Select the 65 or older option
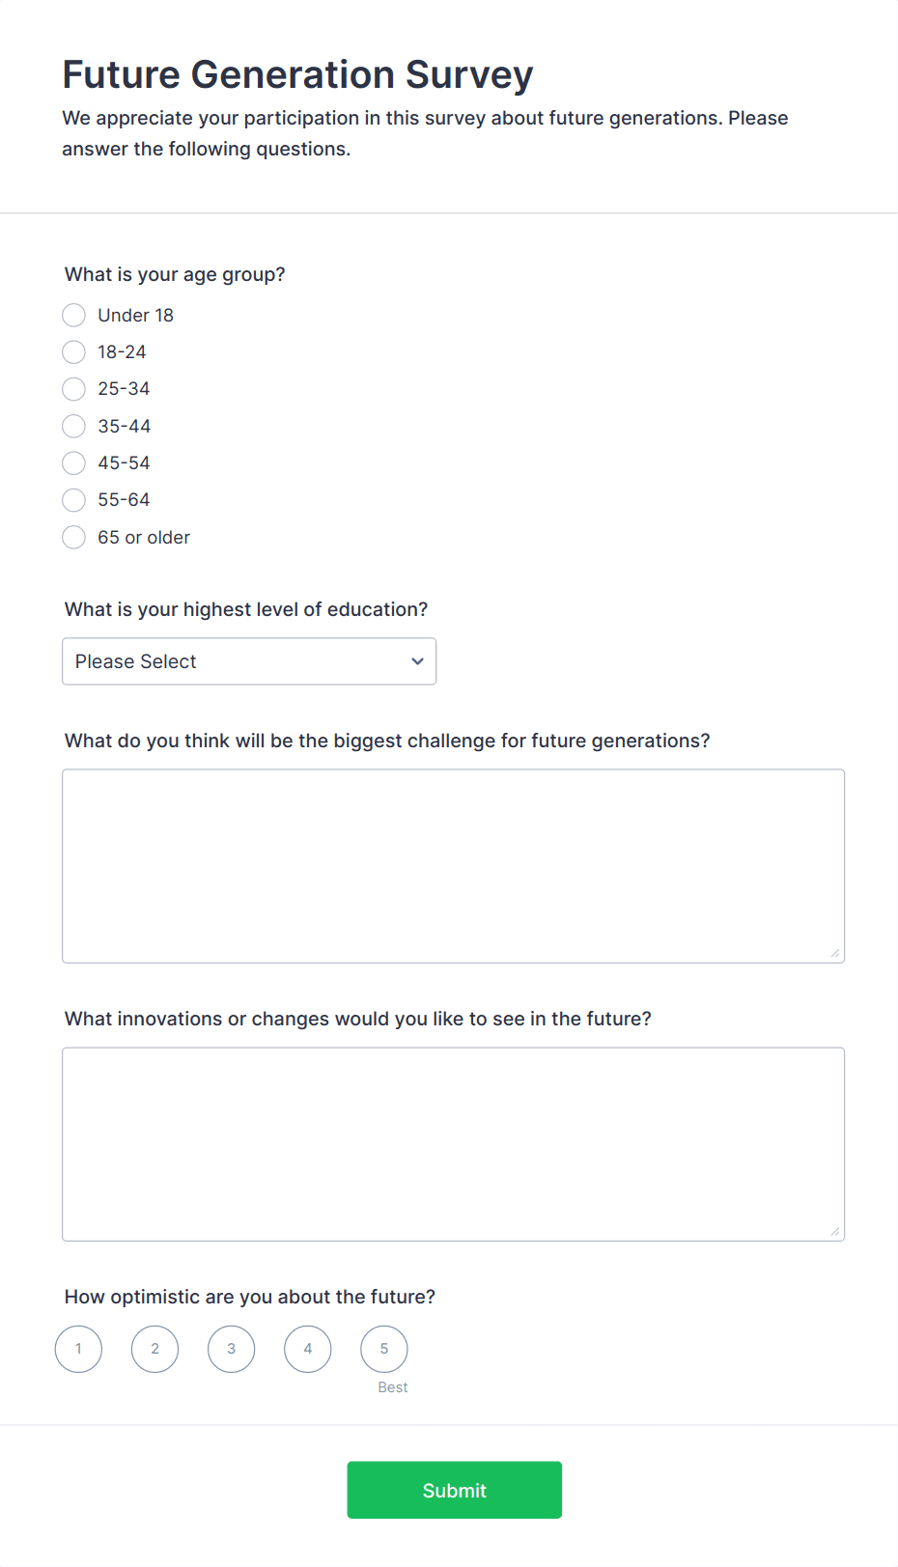This screenshot has height=1567, width=898. (x=74, y=538)
